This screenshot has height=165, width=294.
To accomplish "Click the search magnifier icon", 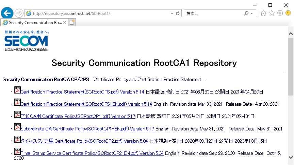I will 246,14.
